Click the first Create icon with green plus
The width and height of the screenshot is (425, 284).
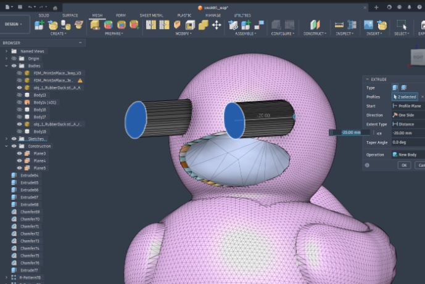pos(39,25)
